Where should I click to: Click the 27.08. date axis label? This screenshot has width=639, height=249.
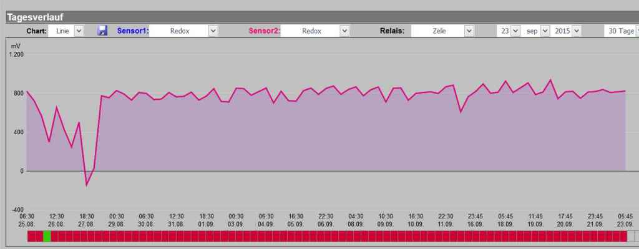click(86, 224)
